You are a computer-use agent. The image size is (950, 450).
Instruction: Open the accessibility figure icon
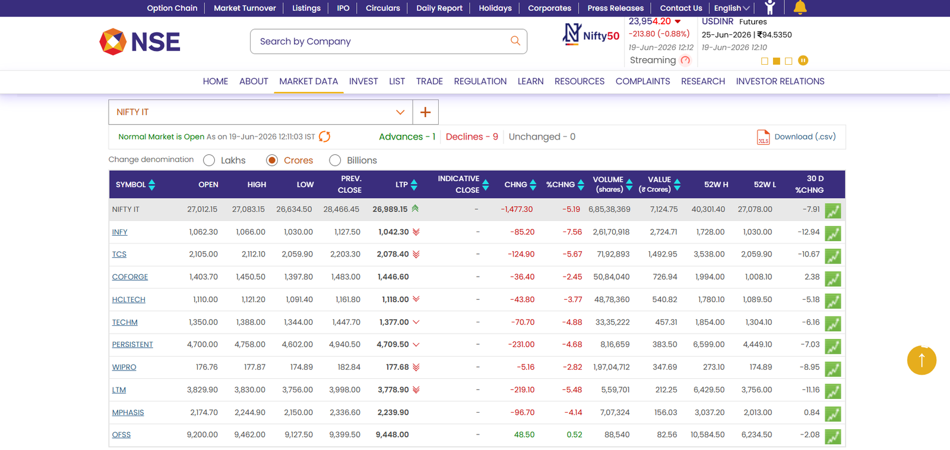[770, 7]
